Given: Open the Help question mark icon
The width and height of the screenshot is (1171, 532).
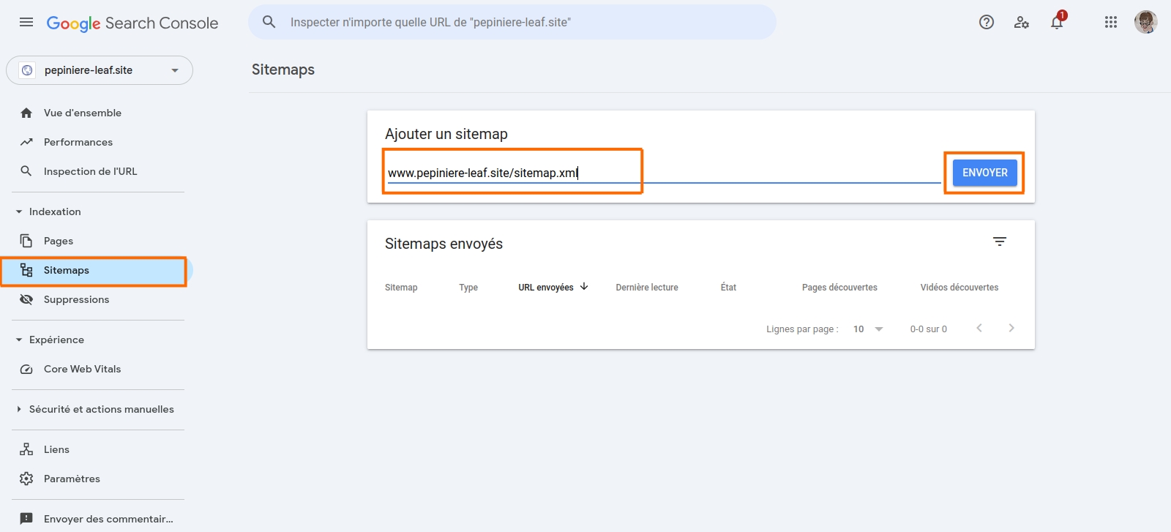Looking at the screenshot, I should point(987,22).
